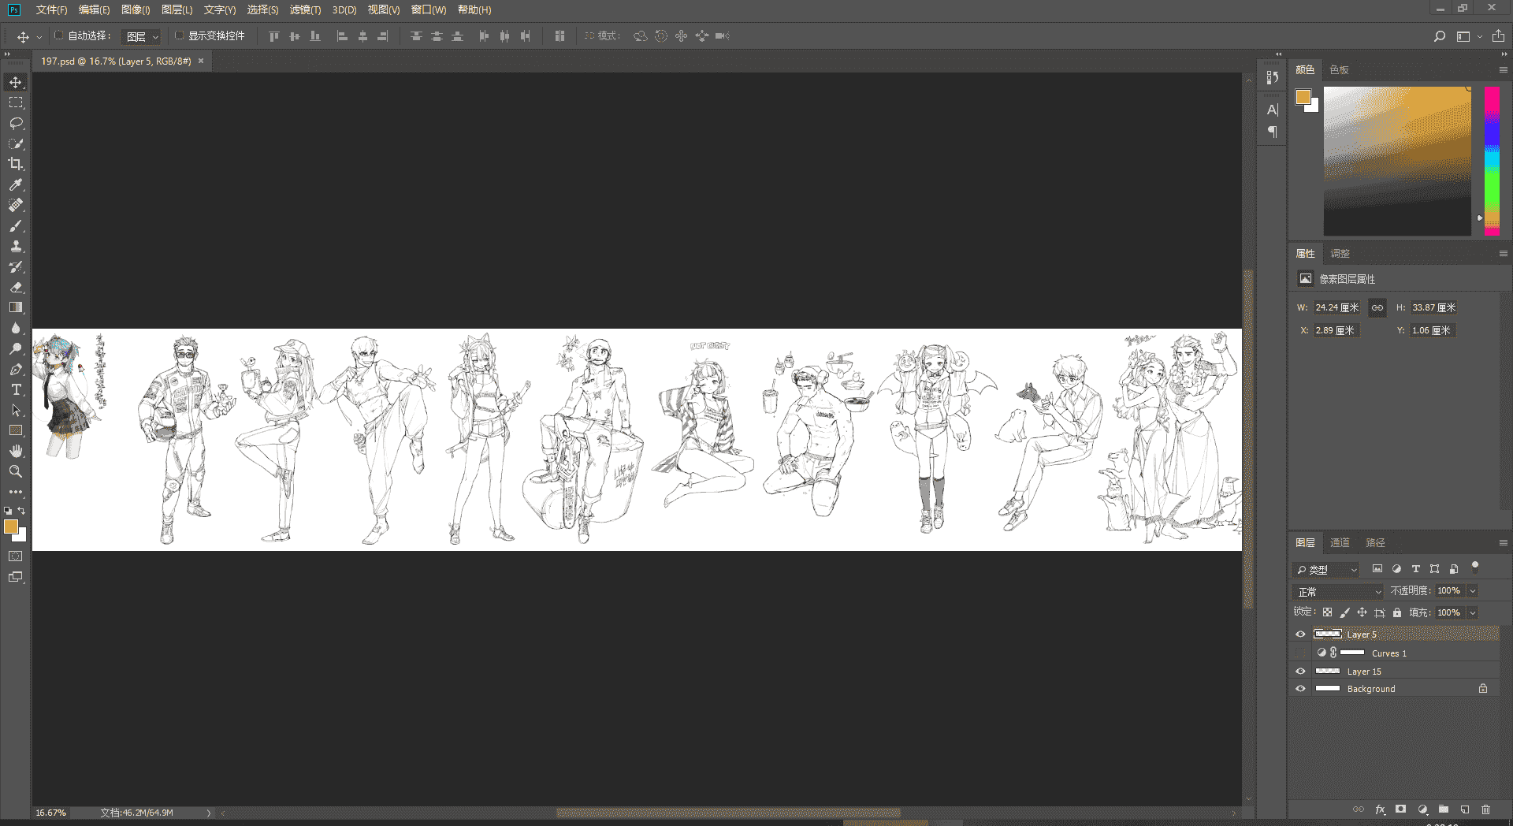Image resolution: width=1513 pixels, height=826 pixels.
Task: Add a layer mask
Action: [1400, 809]
